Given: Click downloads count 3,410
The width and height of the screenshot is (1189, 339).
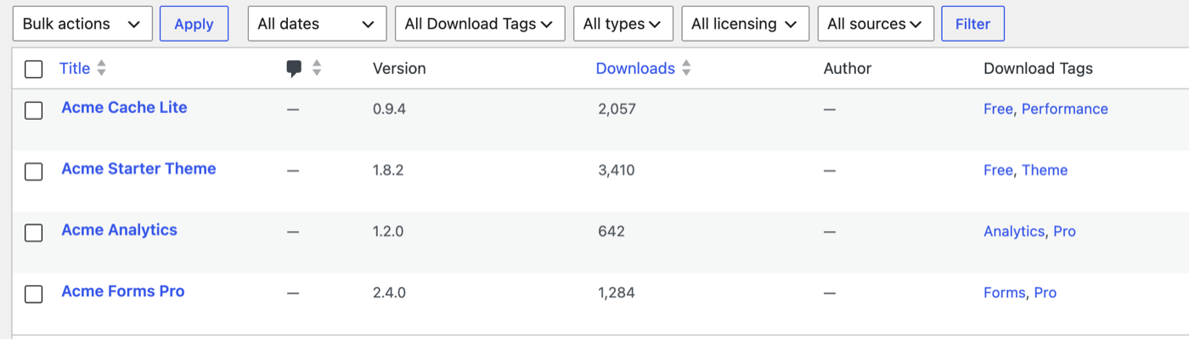Looking at the screenshot, I should pyautogui.click(x=617, y=170).
